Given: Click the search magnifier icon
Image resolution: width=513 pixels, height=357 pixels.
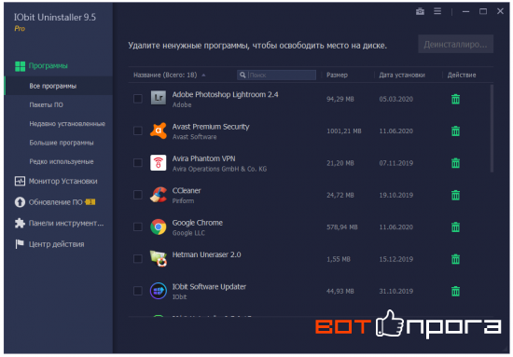Looking at the screenshot, I should click(x=243, y=76).
